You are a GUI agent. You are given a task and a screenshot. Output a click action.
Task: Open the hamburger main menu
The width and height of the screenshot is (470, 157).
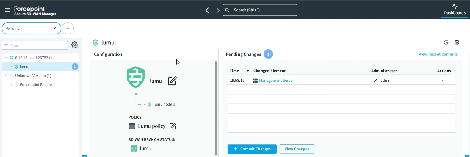[x=7, y=10]
